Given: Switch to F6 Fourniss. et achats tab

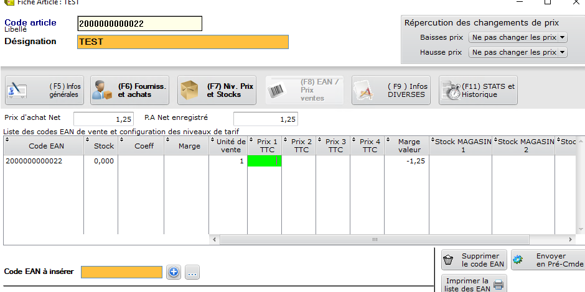Looking at the screenshot, I should coord(130,91).
